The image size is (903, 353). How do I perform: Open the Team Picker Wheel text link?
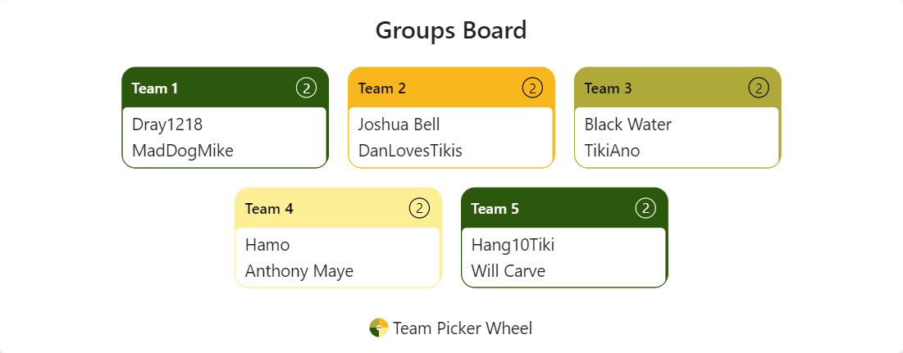[463, 328]
